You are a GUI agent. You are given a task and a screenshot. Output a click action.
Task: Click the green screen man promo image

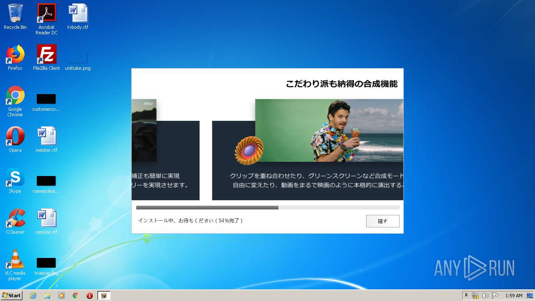coord(329,130)
